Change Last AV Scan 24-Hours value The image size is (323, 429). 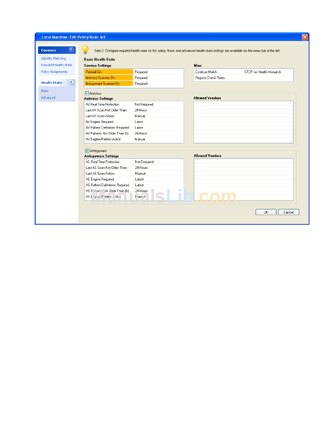coord(158,110)
